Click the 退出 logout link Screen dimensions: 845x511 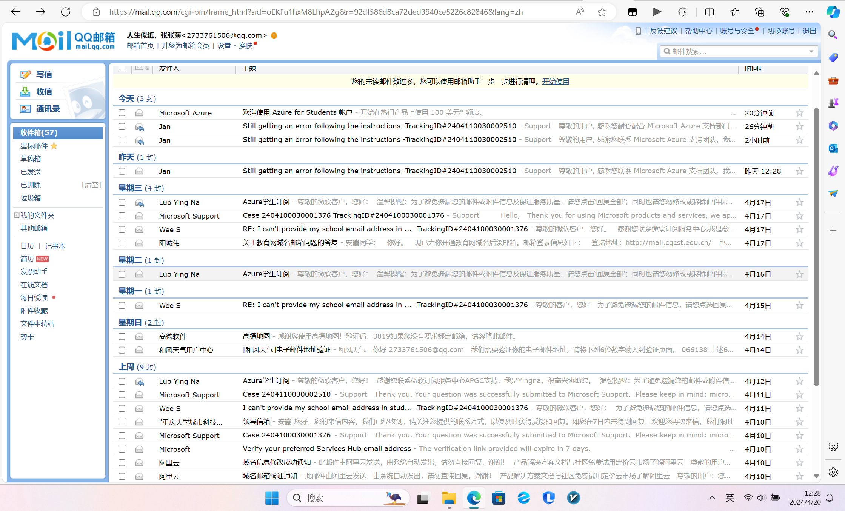coord(809,31)
